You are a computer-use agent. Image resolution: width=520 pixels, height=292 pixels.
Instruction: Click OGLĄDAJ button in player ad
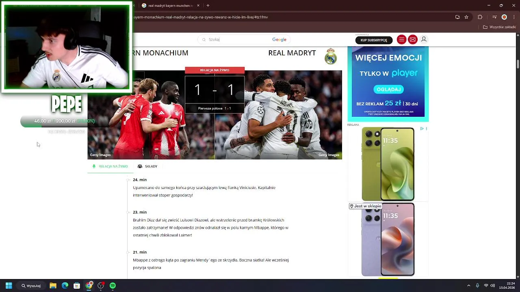pos(389,89)
